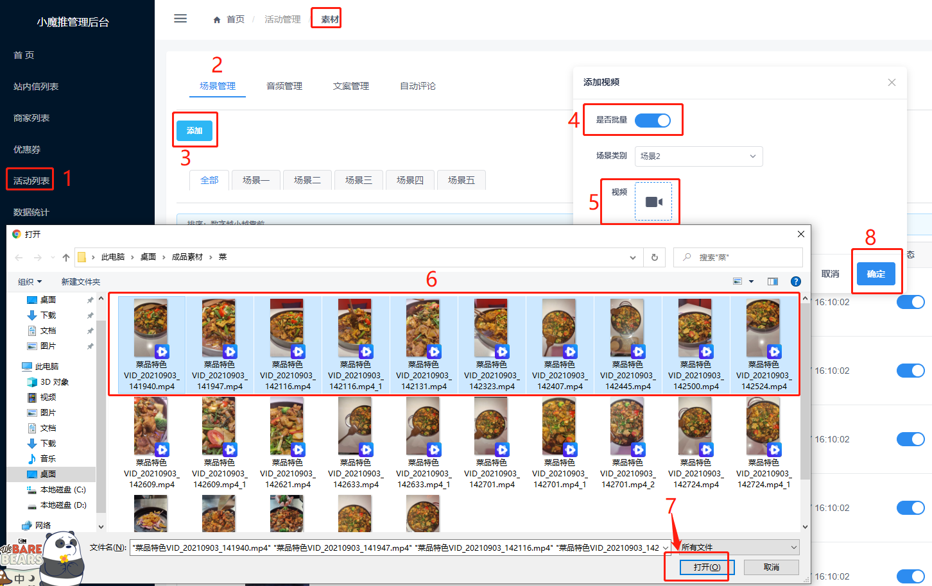Open the 场景类别 dropdown showing 场景2
932x586 pixels.
coord(698,156)
